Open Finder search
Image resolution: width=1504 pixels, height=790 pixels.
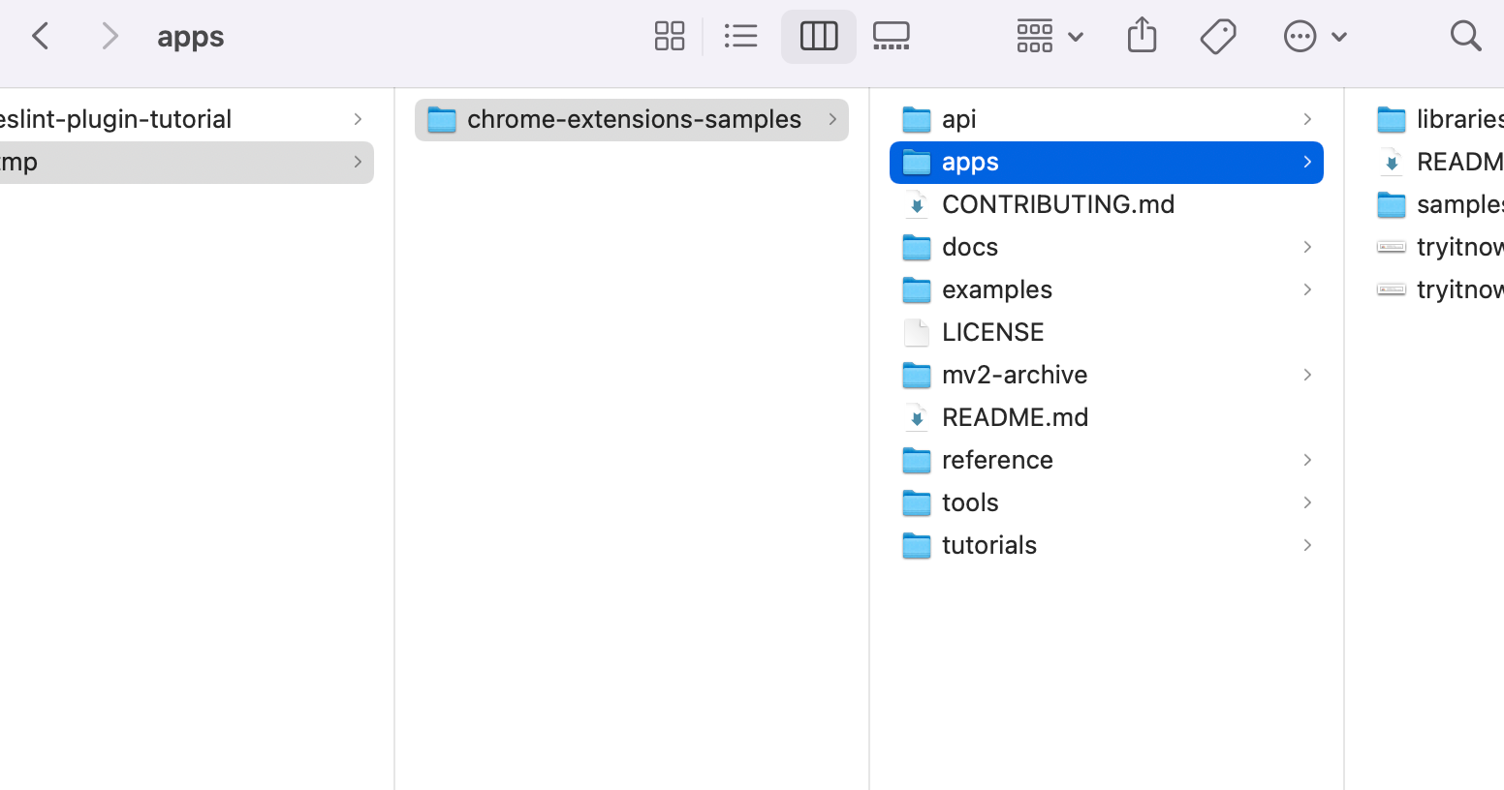coord(1465,37)
